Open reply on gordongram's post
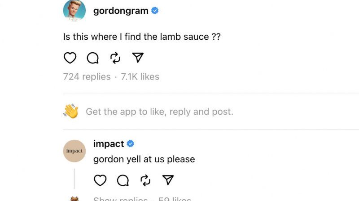 pyautogui.click(x=93, y=58)
